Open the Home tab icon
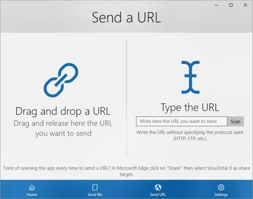 pyautogui.click(x=32, y=187)
